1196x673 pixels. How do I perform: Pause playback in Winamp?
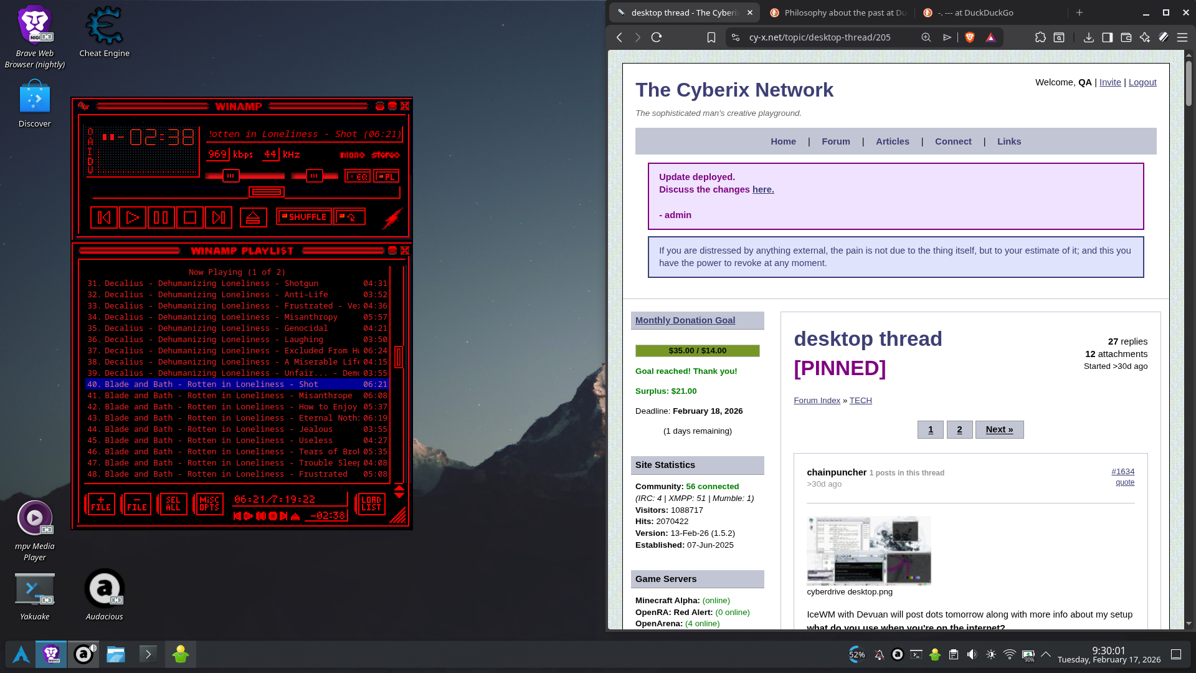point(161,217)
